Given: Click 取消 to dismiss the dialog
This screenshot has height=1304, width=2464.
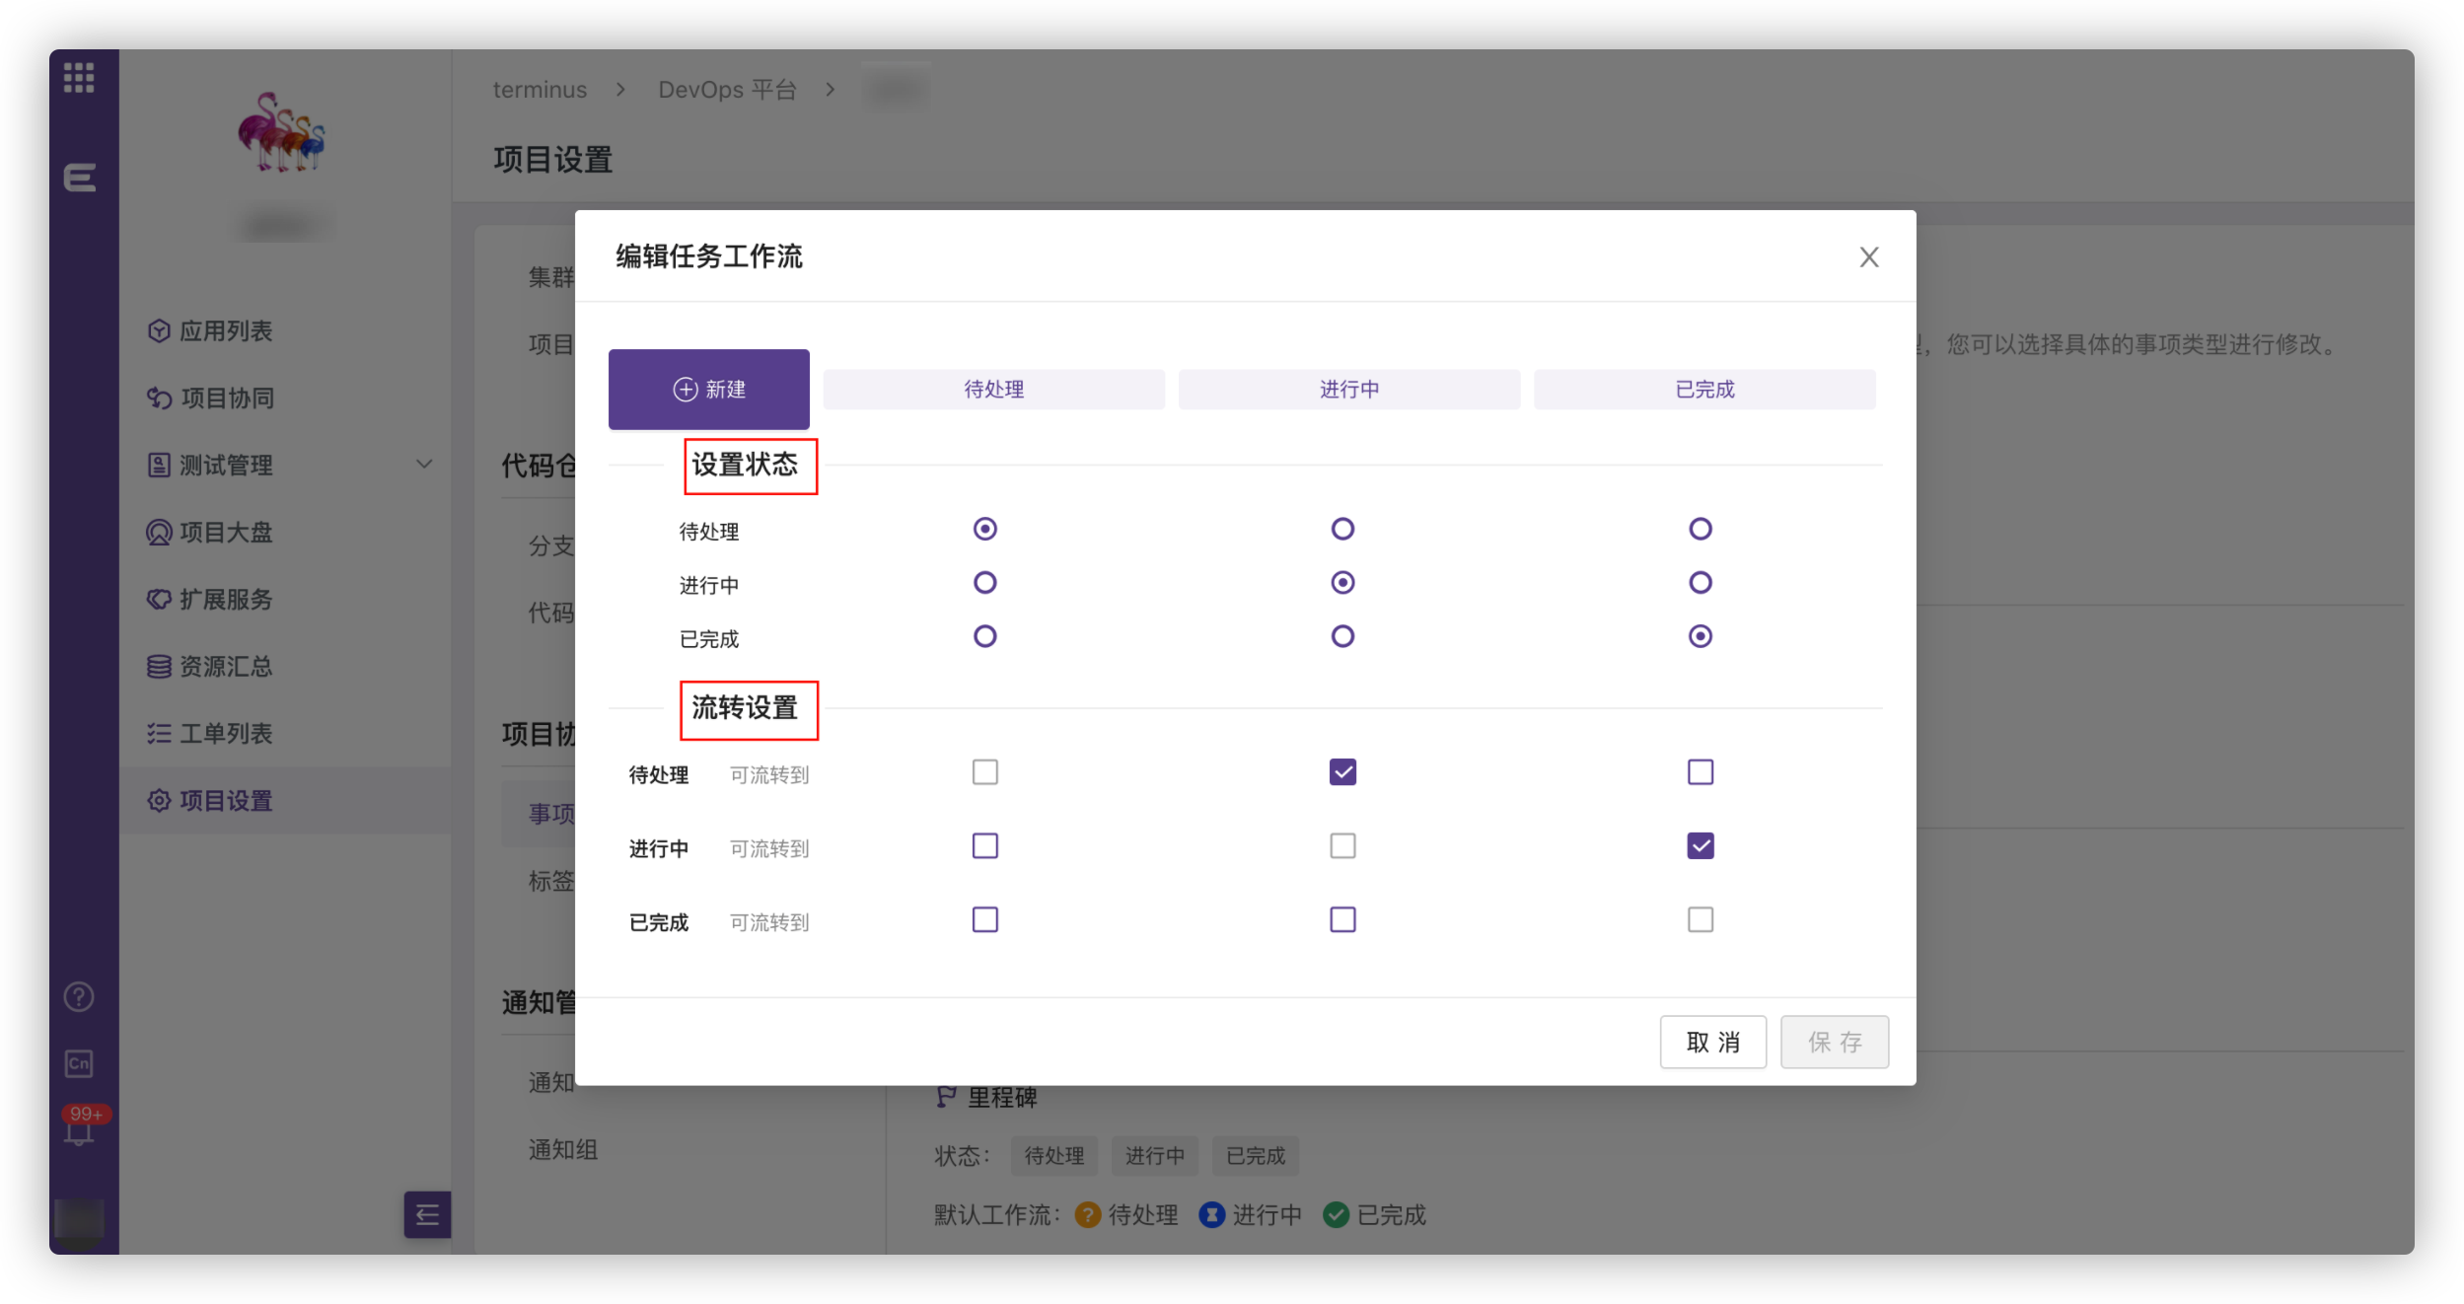Looking at the screenshot, I should pos(1713,1042).
